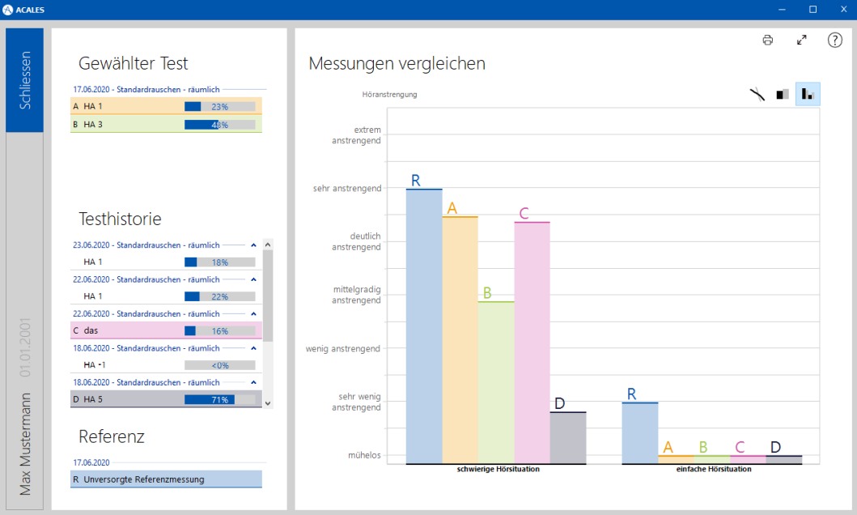
Task: Collapse the first 18.06.2020 test group
Action: point(253,348)
